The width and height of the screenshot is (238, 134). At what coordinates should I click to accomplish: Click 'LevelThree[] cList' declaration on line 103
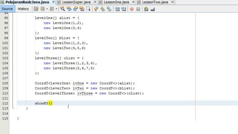click(55, 58)
